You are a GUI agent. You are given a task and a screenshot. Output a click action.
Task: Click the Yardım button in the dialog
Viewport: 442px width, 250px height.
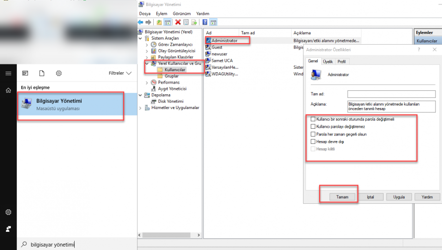tap(427, 197)
